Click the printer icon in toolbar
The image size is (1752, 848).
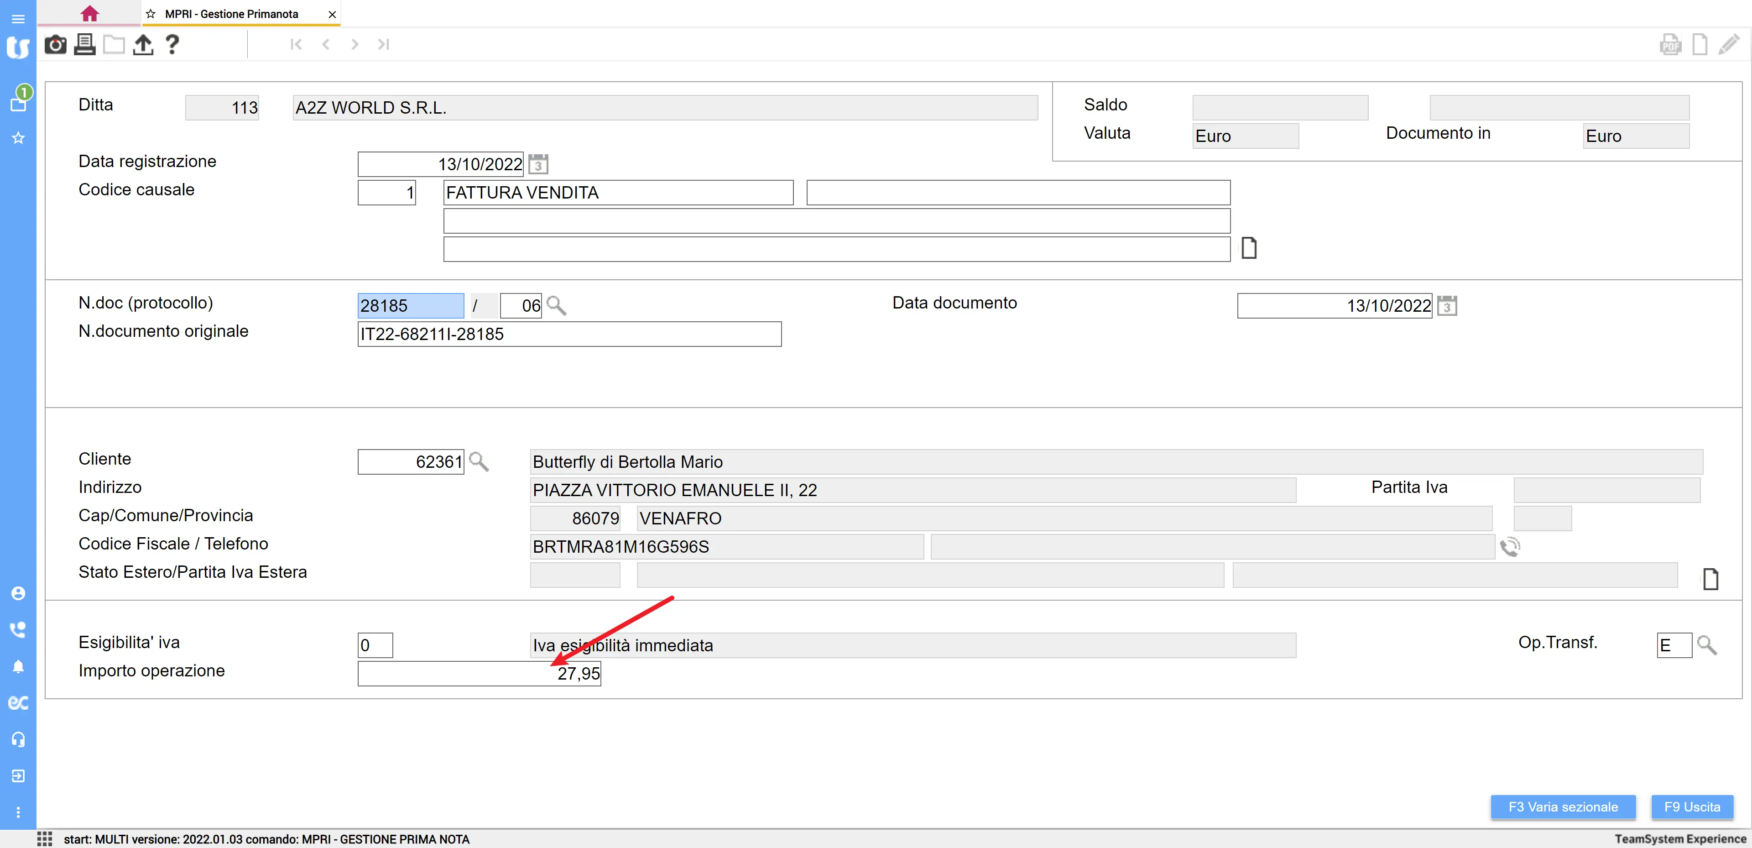tap(84, 45)
